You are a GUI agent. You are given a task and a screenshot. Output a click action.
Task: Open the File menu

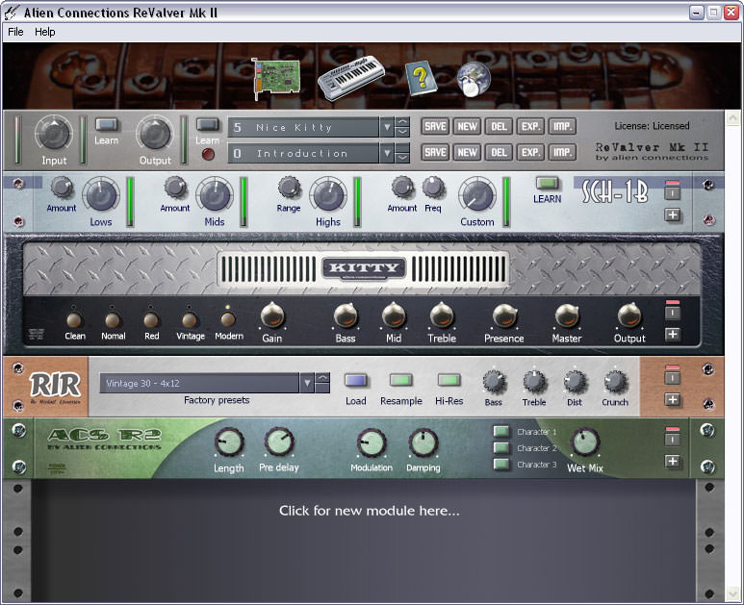[15, 32]
